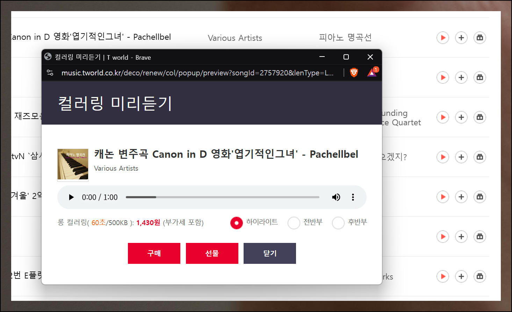The image size is (512, 312).
Task: Click the 0:00 / 1:00 time display
Action: (x=100, y=197)
